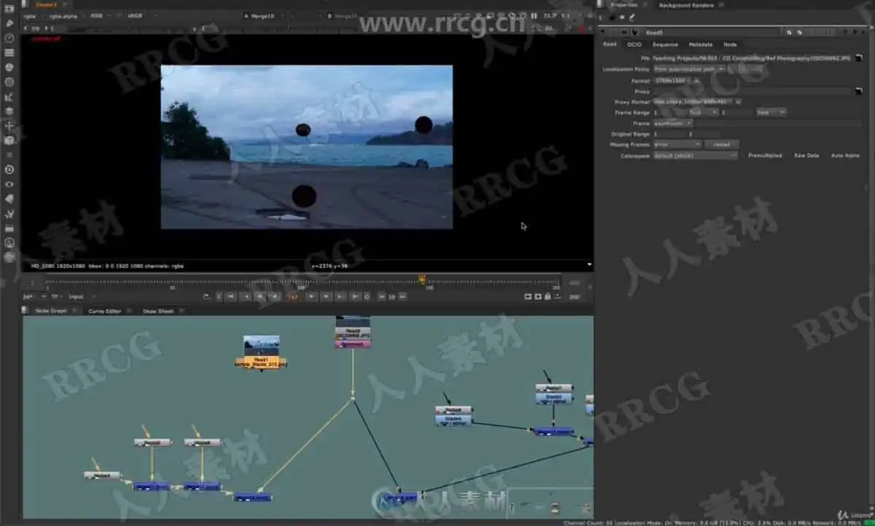This screenshot has height=526, width=875.
Task: Open Missing Frames 'error' dropdown
Action: pos(677,144)
